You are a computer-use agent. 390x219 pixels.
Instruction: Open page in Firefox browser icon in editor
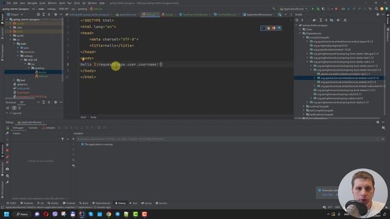(274, 28)
